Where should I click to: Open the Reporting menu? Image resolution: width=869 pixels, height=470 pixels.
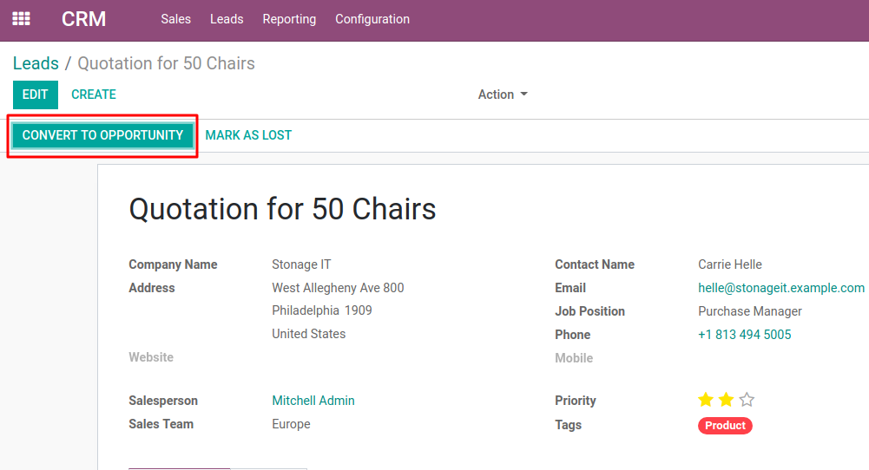pos(289,19)
